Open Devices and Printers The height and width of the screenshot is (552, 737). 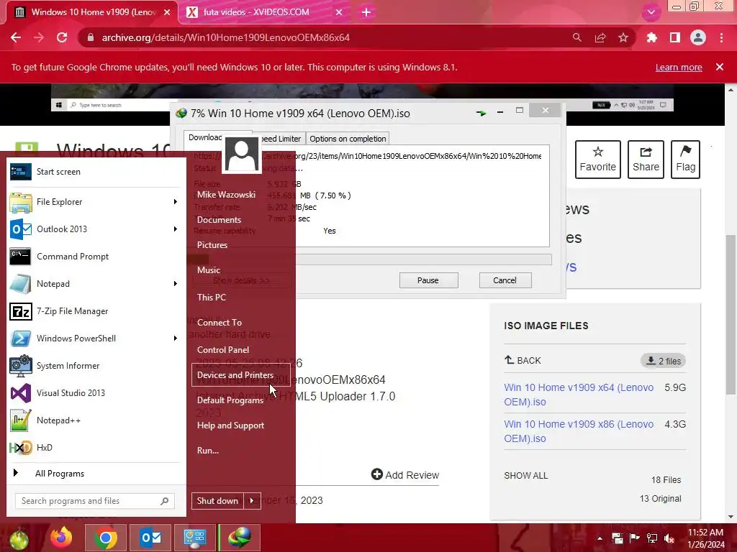click(240, 375)
